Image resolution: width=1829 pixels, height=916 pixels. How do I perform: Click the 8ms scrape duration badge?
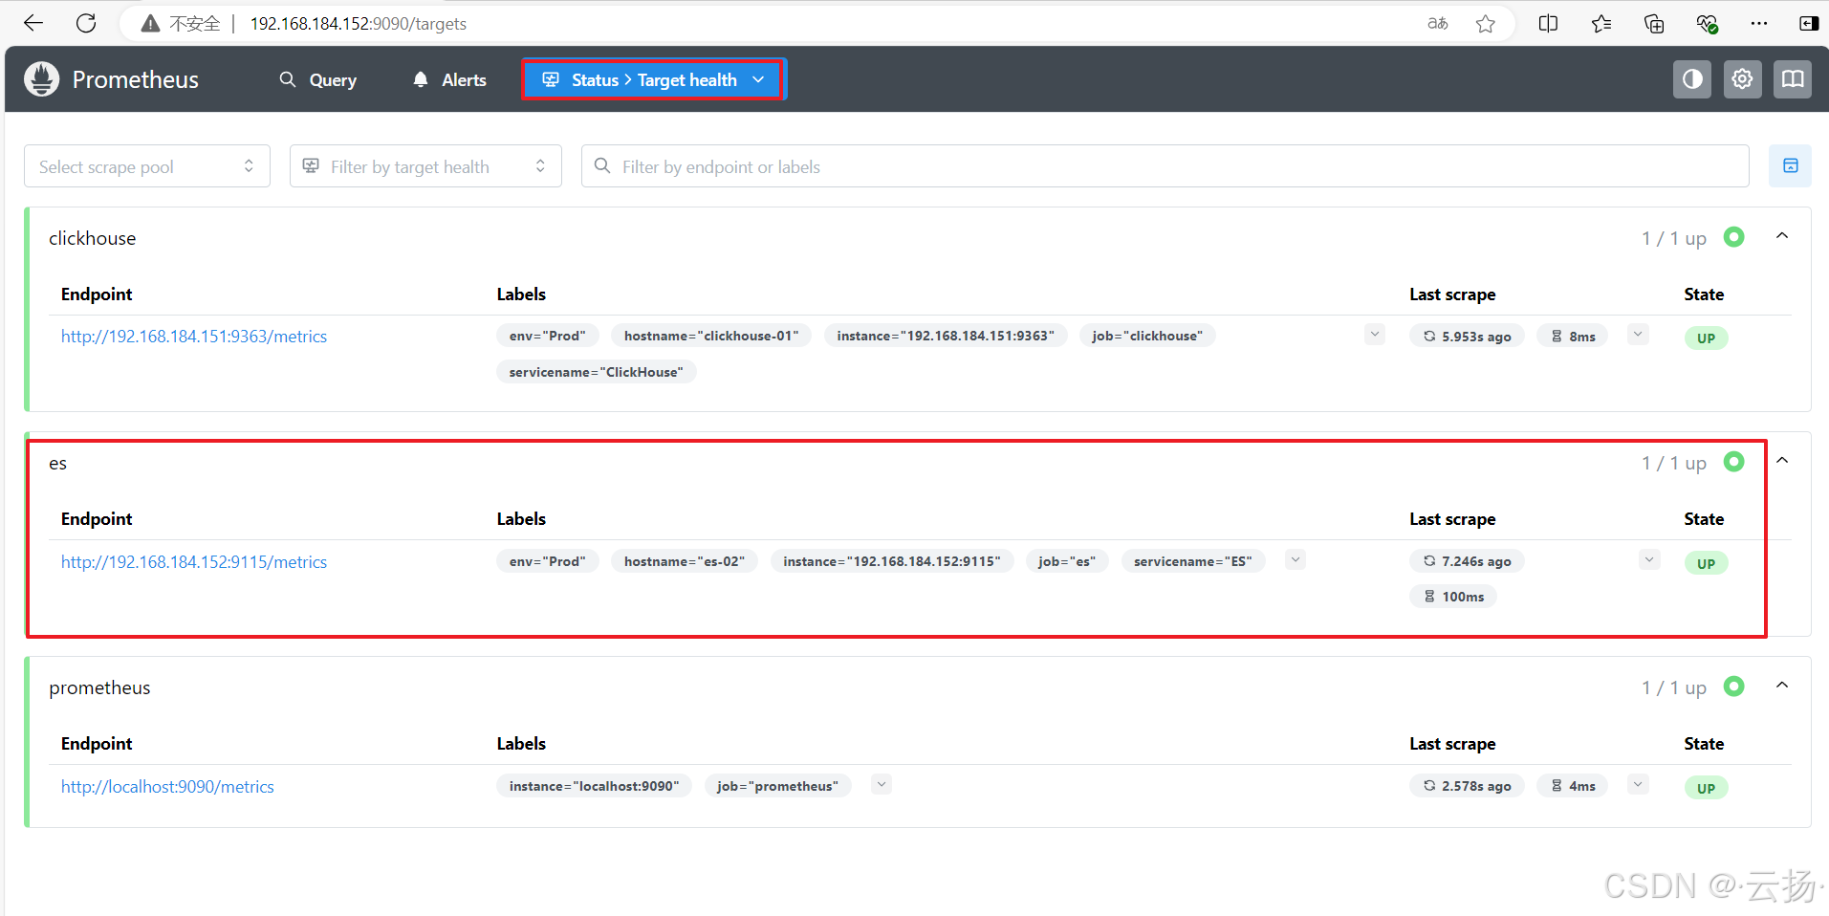click(x=1573, y=337)
